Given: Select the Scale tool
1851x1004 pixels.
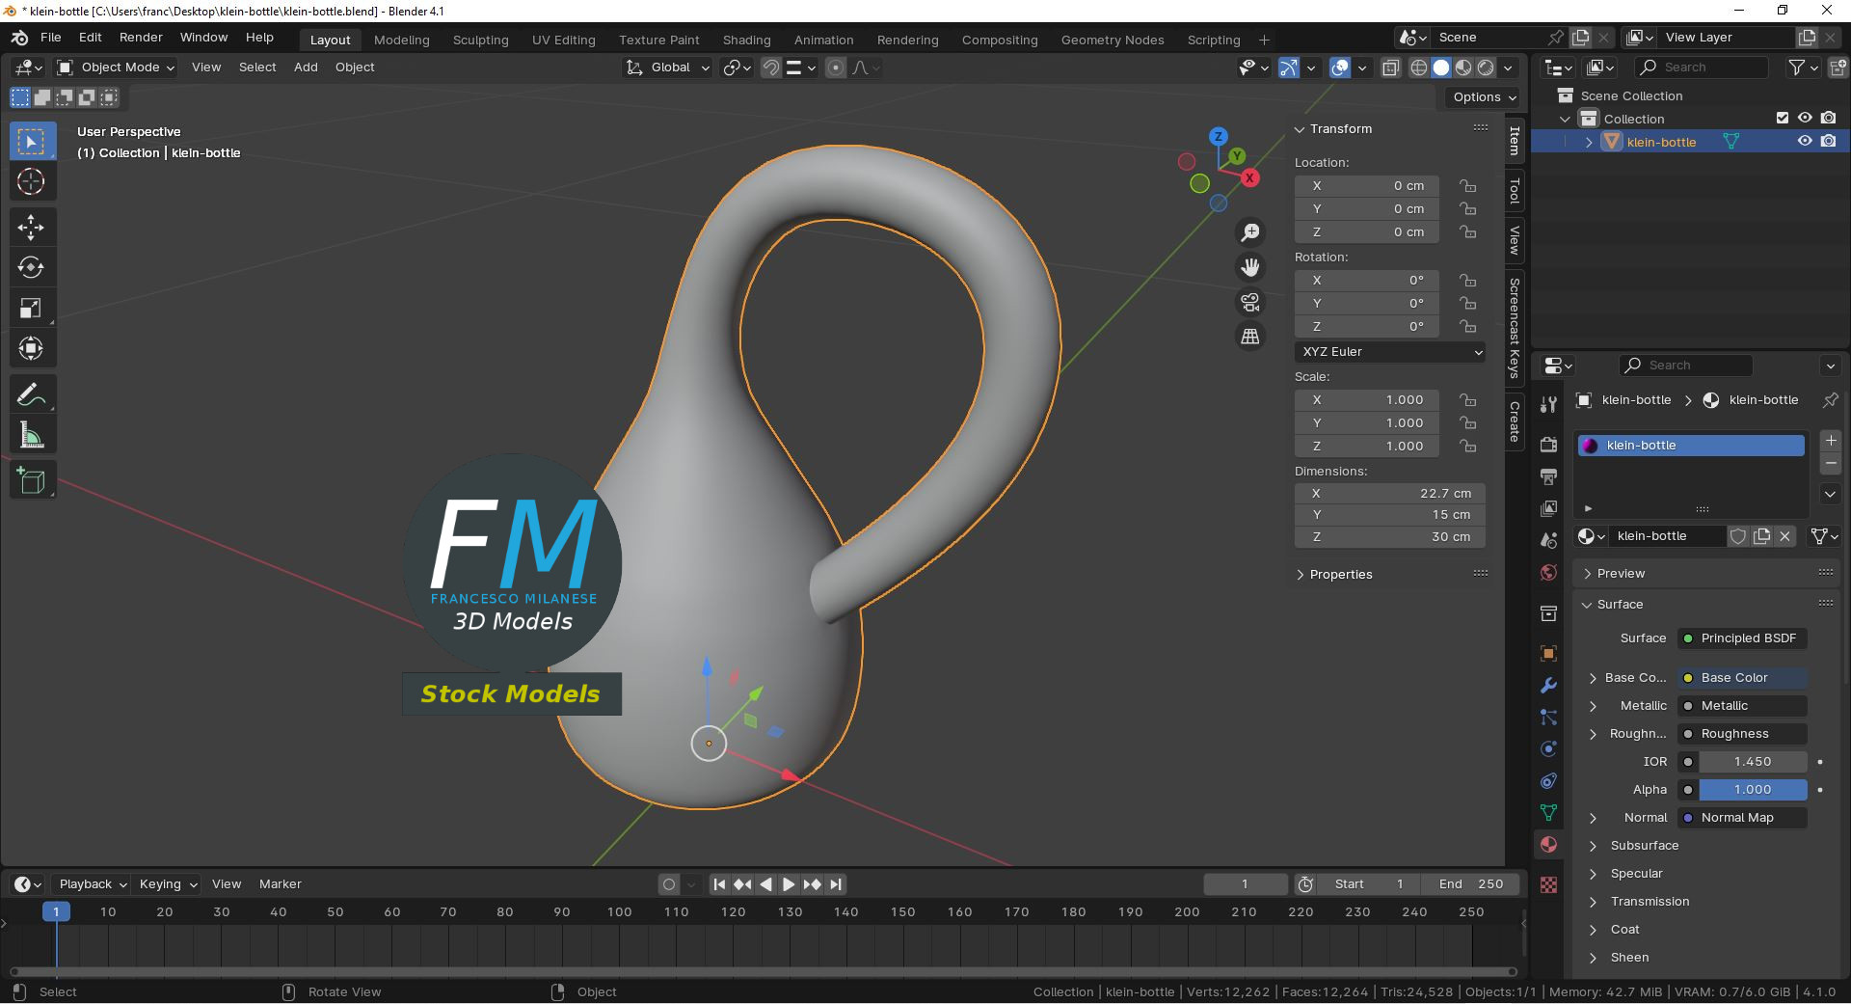Looking at the screenshot, I should pyautogui.click(x=31, y=308).
